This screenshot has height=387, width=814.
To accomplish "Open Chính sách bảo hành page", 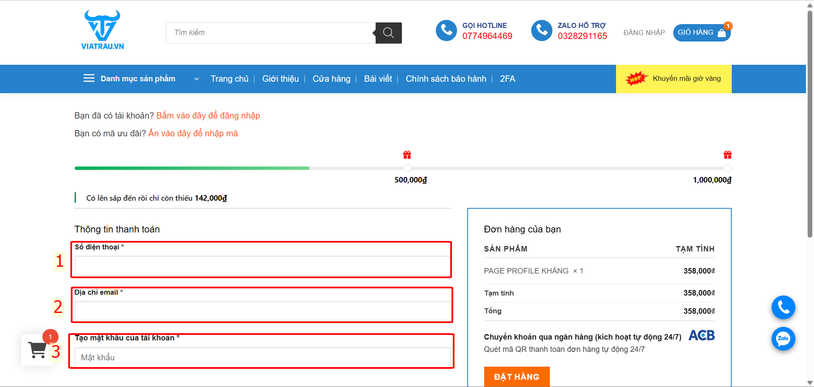I will (x=446, y=79).
